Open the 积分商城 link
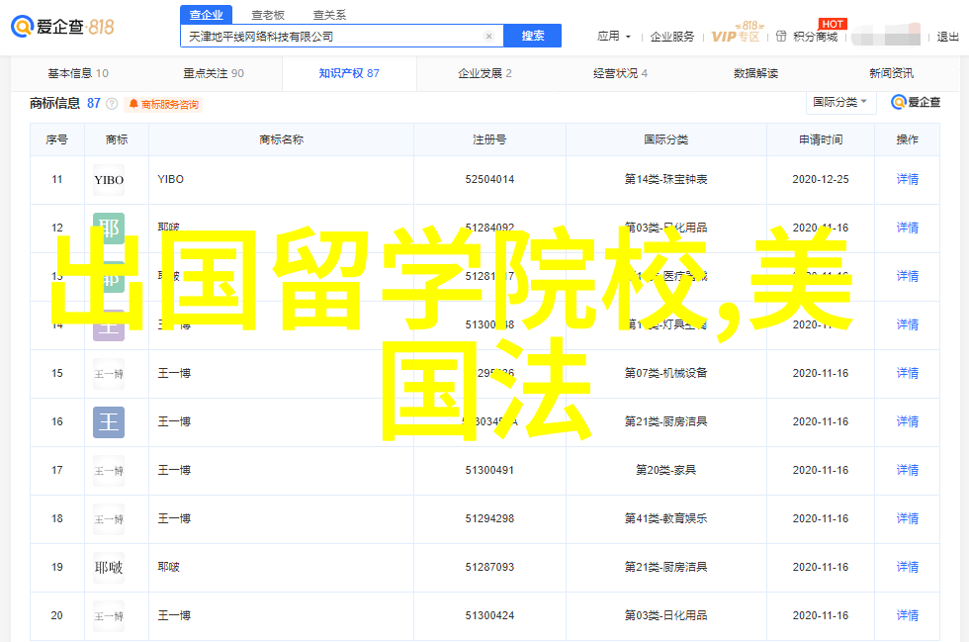Screen dimensions: 969x642 815,37
